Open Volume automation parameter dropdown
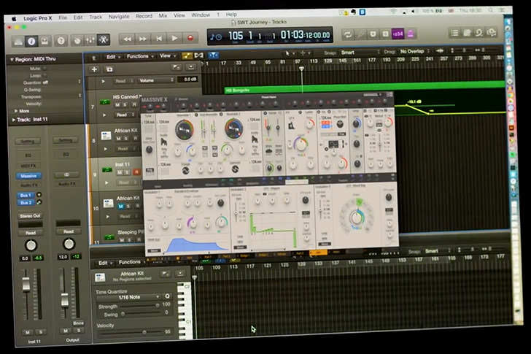The width and height of the screenshot is (531, 354). 156,80
